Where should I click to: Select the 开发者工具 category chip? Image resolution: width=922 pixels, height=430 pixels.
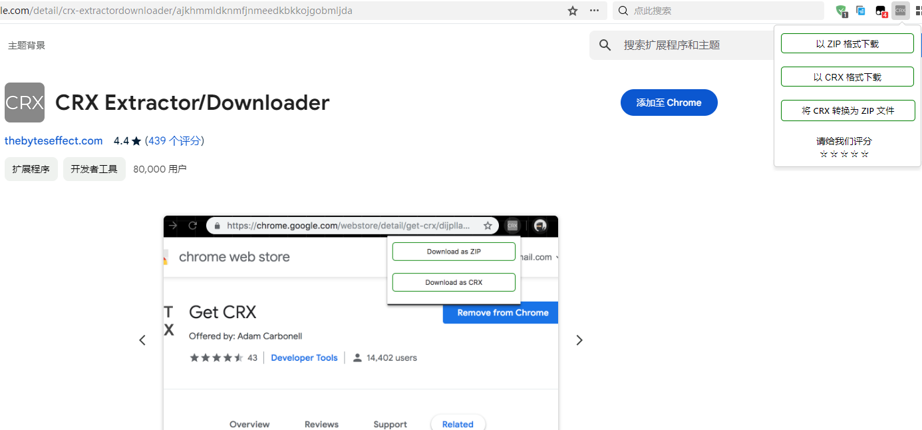[94, 169]
